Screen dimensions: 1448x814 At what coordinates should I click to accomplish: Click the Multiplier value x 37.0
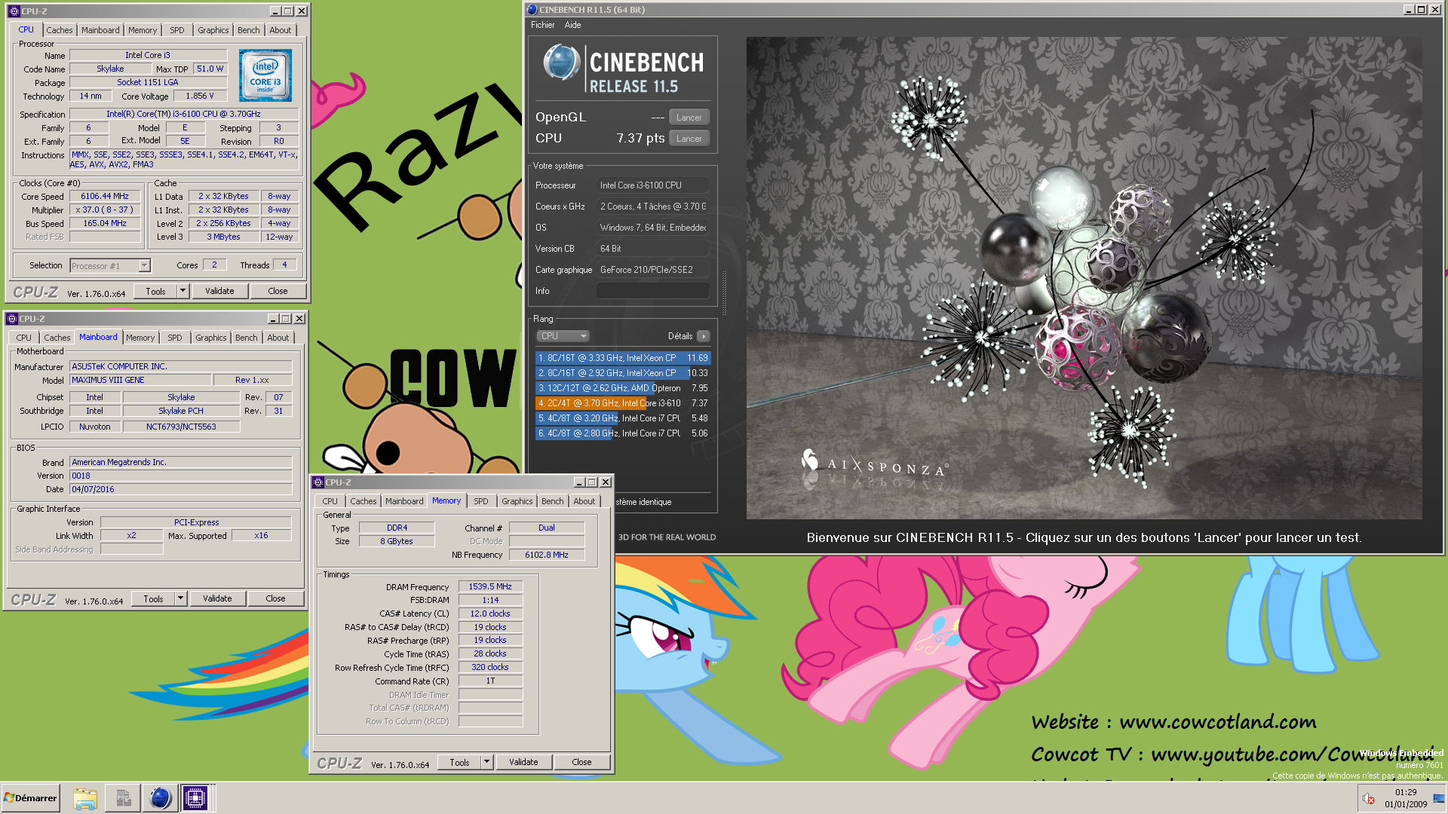click(x=105, y=210)
